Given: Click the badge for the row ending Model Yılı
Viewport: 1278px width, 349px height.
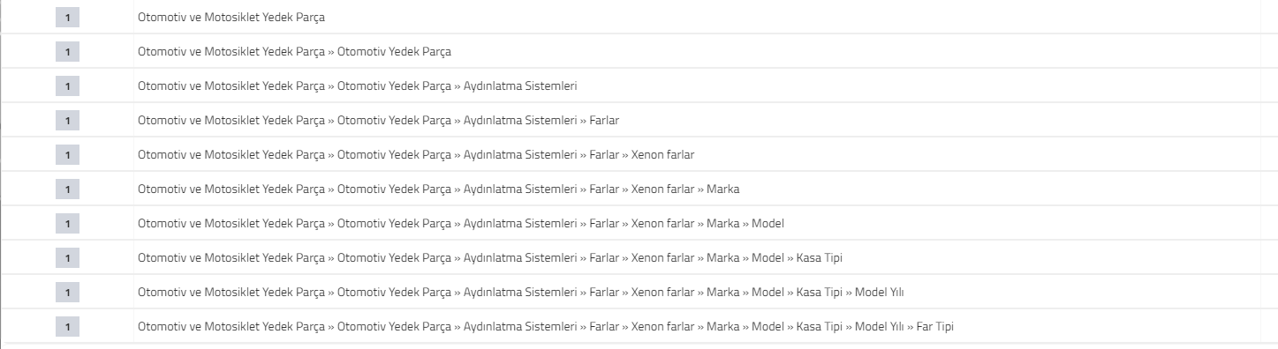Looking at the screenshot, I should coord(67,292).
